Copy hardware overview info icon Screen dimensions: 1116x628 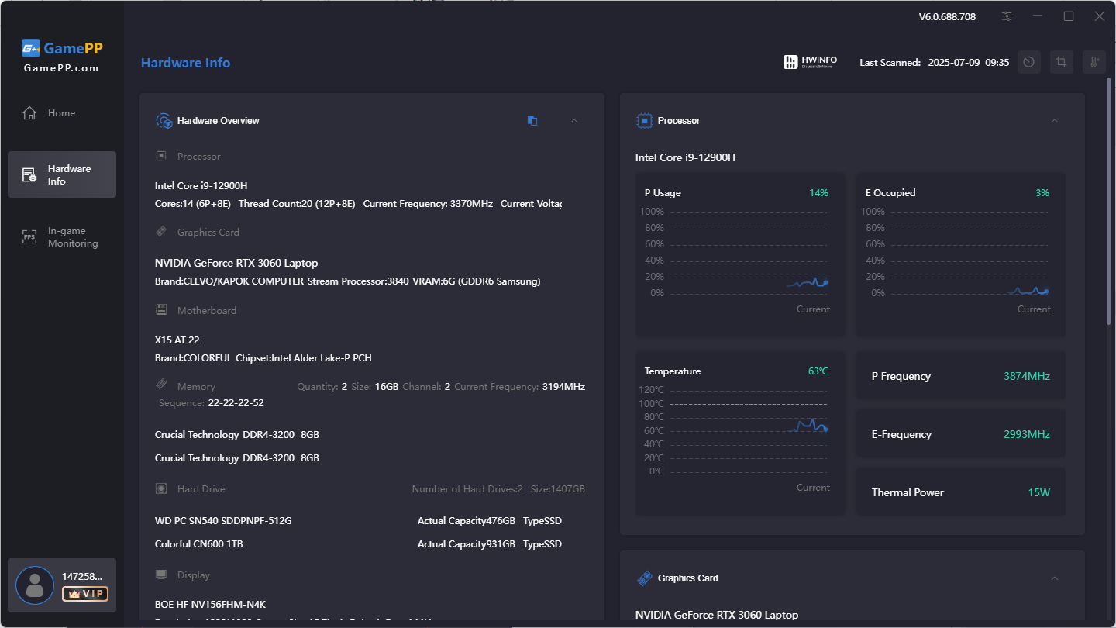[x=532, y=121]
